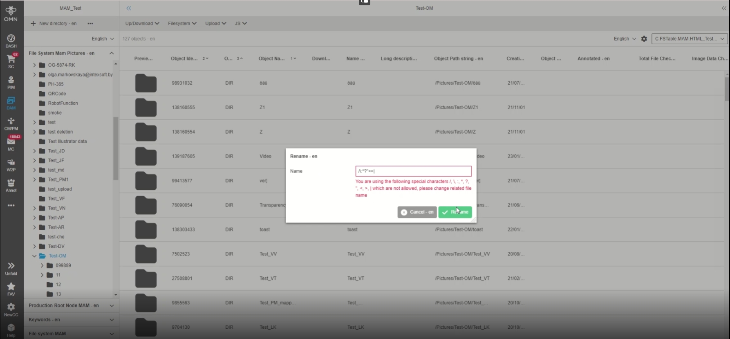The image size is (730, 339).
Task: Open the Up/Download menu
Action: pos(142,23)
